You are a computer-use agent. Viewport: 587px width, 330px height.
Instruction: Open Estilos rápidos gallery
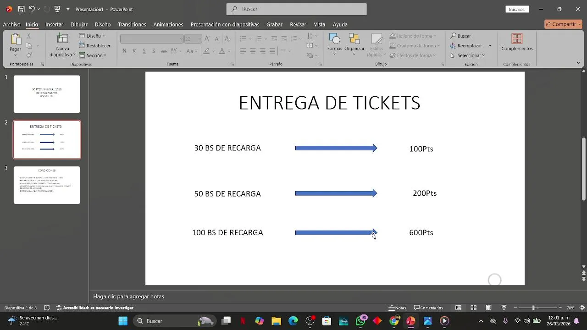click(x=377, y=44)
